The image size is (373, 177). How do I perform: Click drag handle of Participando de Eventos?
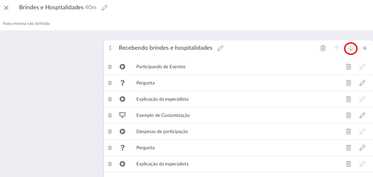pyautogui.click(x=110, y=67)
